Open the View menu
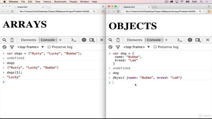 [x=38, y=2]
